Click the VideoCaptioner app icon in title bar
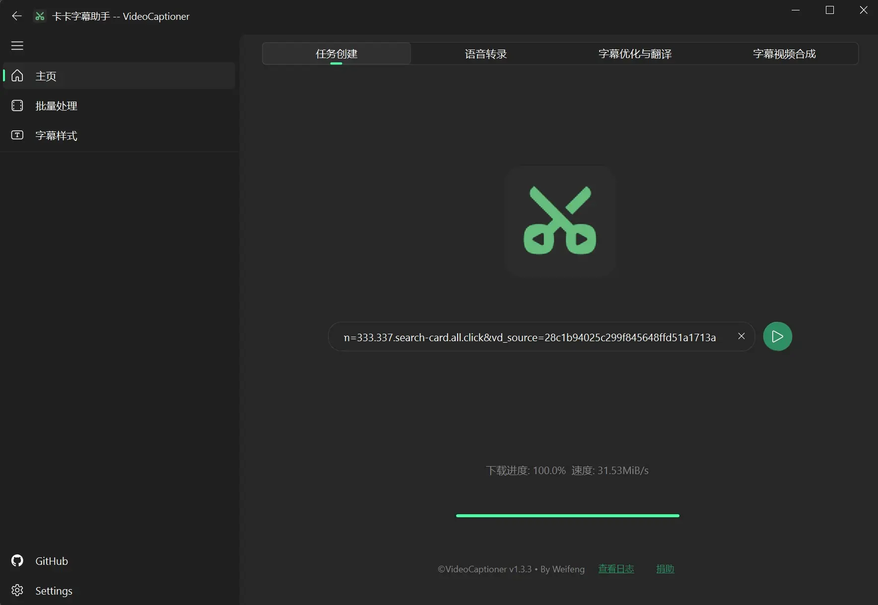Screen dimensions: 878x605 (x=40, y=16)
